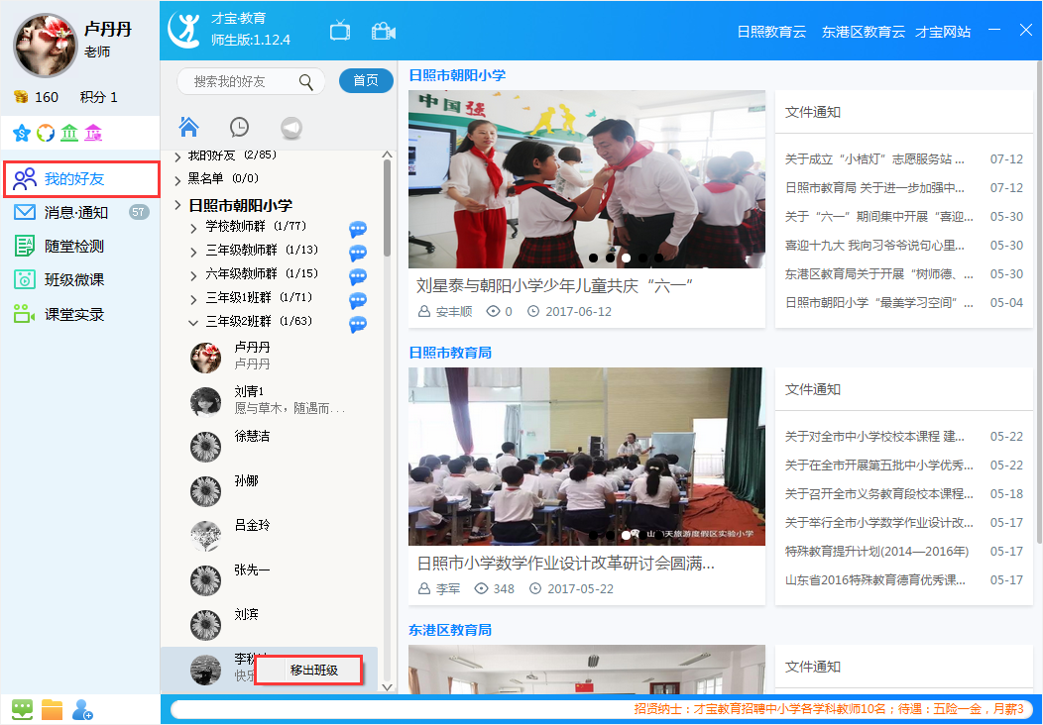Open 日照市朝阳小学 section heading

(457, 75)
